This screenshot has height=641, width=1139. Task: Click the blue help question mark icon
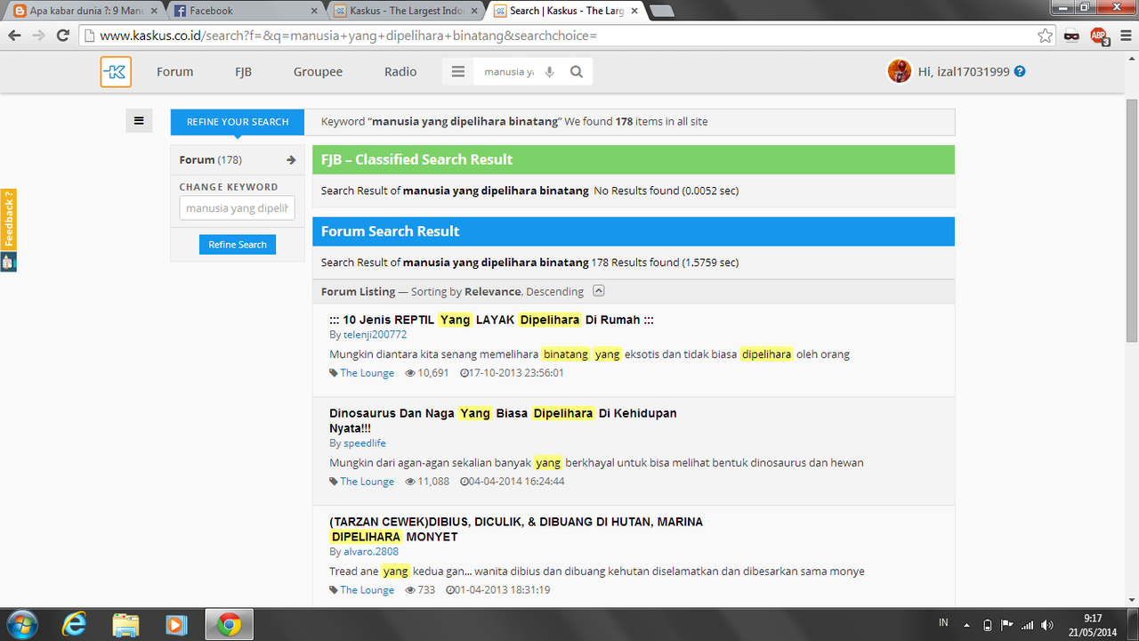coord(1020,71)
